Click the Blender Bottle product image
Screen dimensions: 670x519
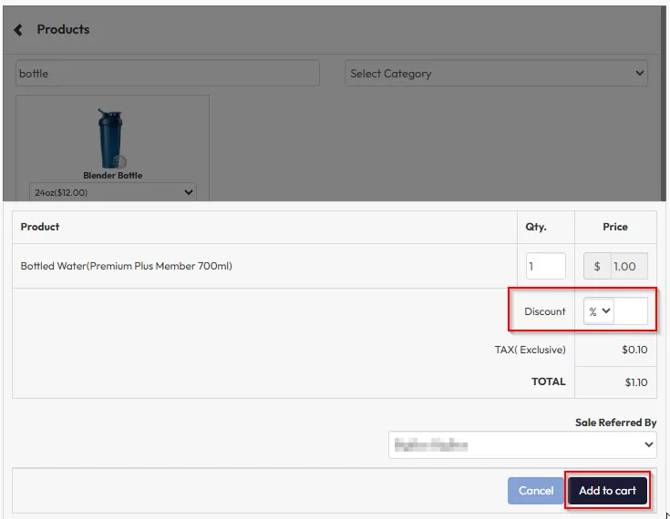tap(112, 137)
